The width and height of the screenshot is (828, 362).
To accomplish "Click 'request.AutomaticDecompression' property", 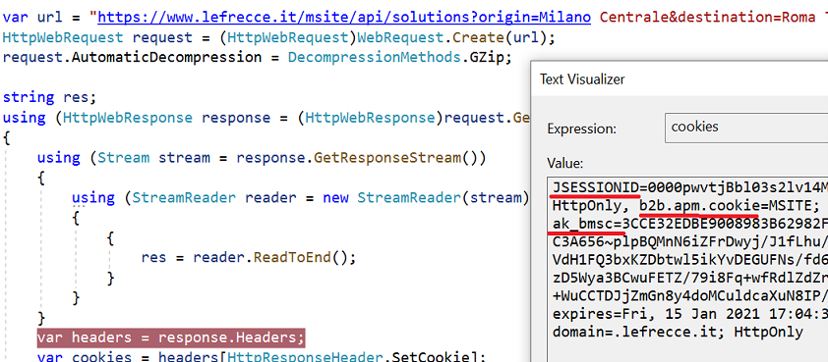I will (x=132, y=57).
